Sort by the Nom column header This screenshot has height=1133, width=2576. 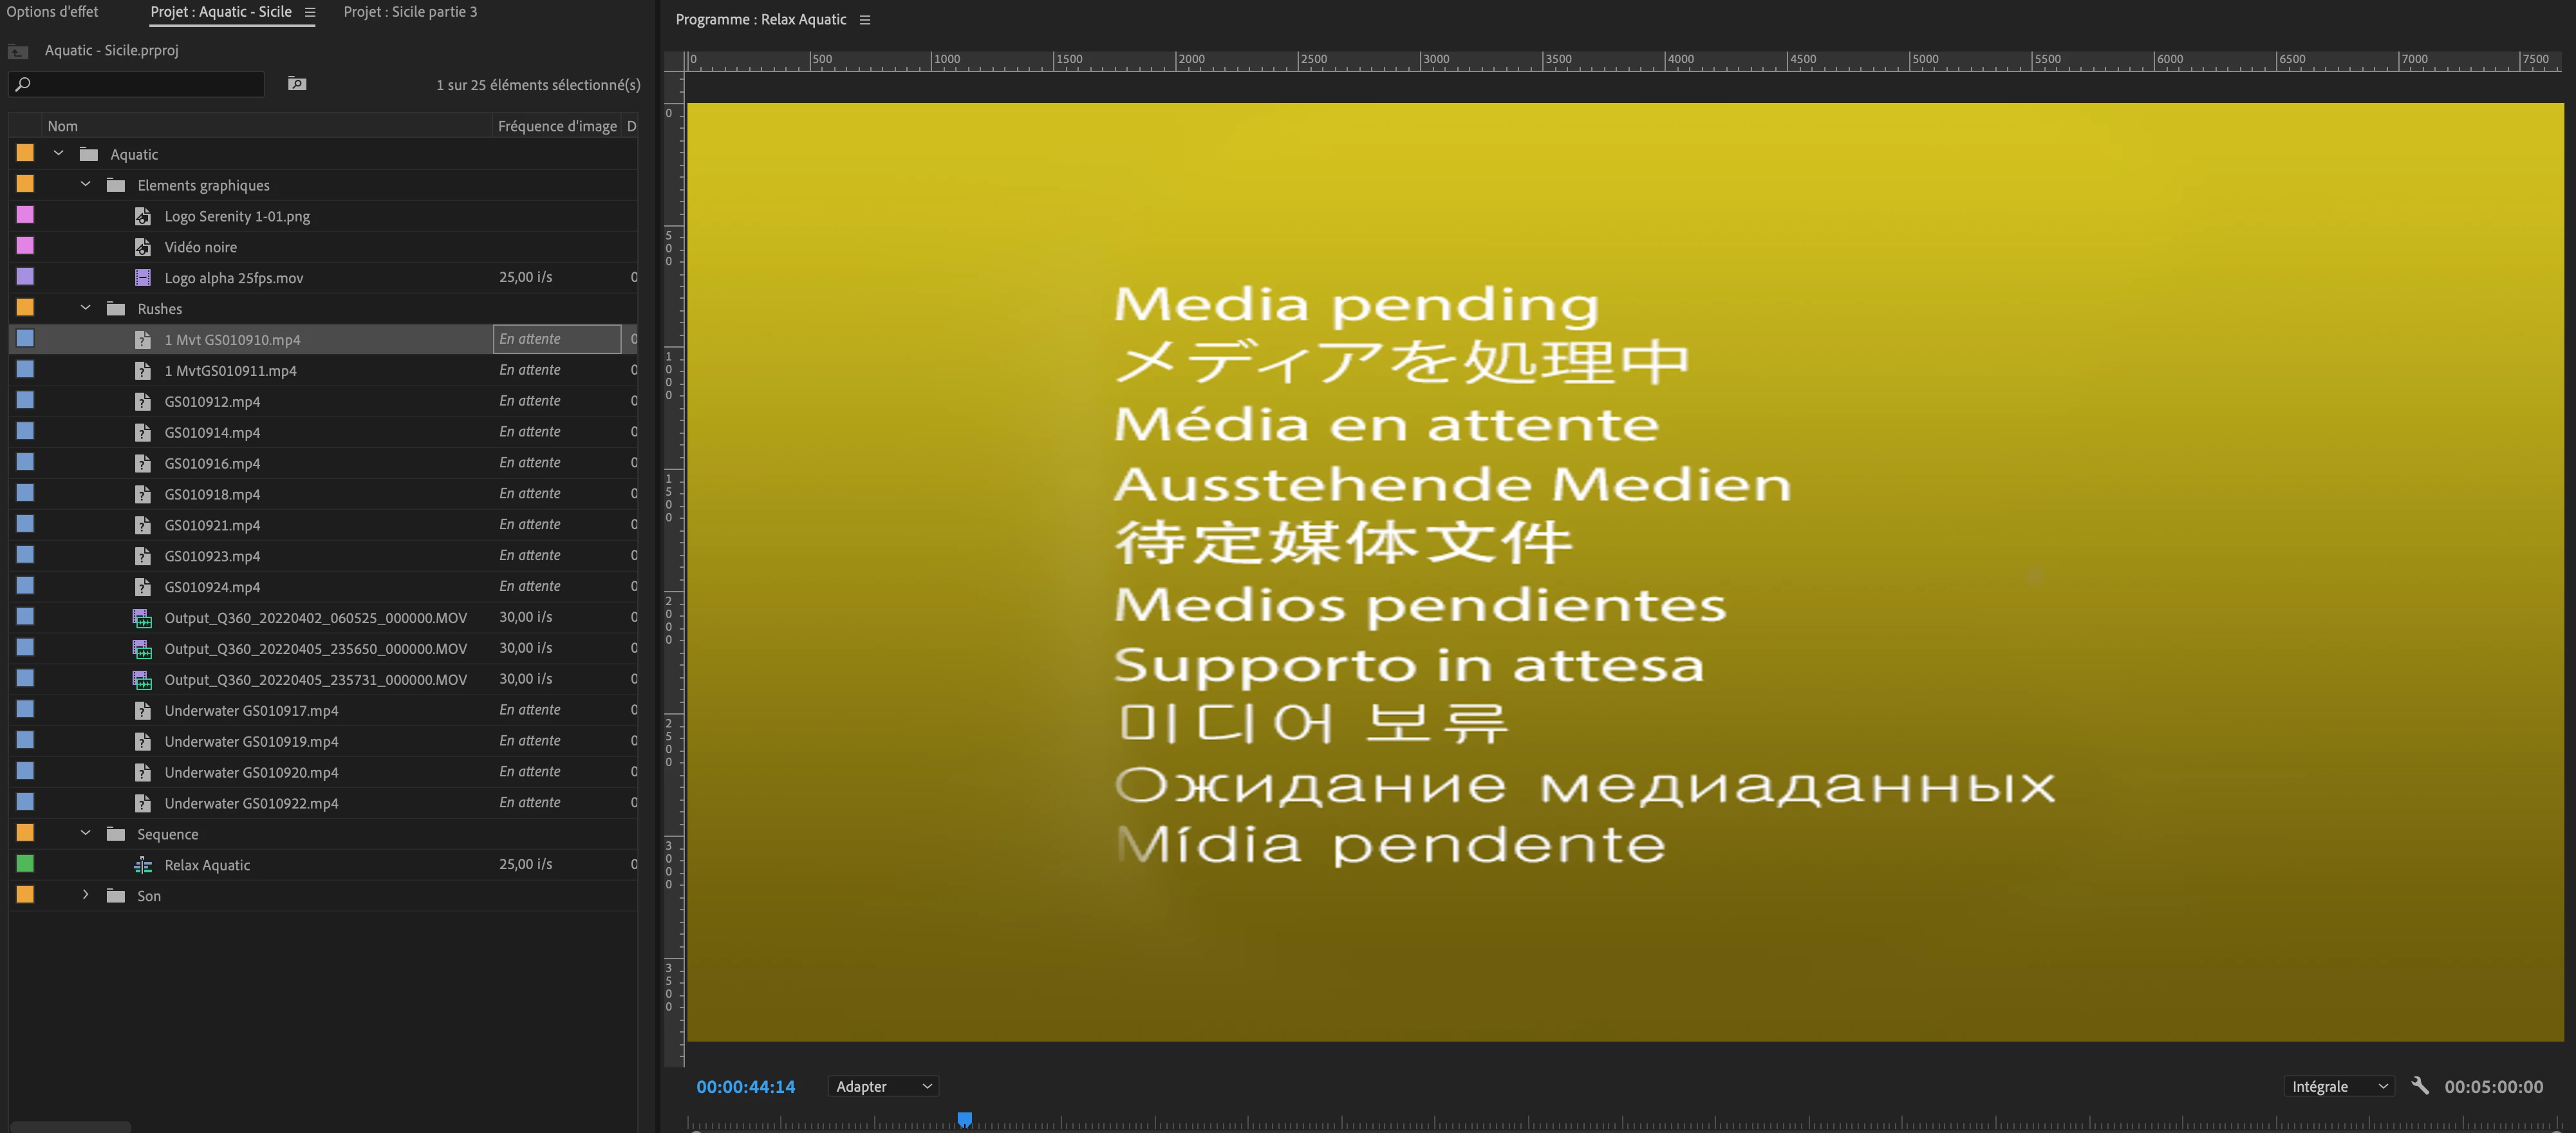pos(62,126)
